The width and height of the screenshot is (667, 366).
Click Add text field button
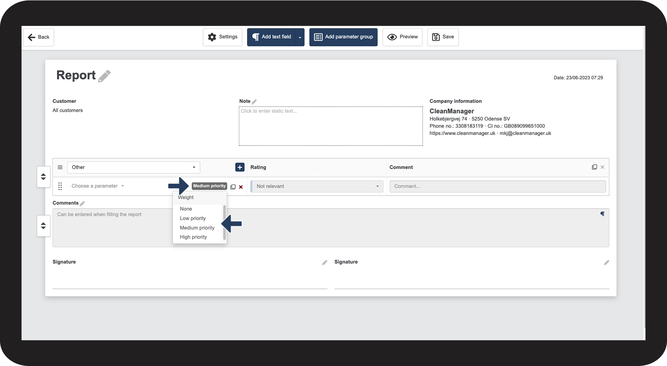point(271,37)
